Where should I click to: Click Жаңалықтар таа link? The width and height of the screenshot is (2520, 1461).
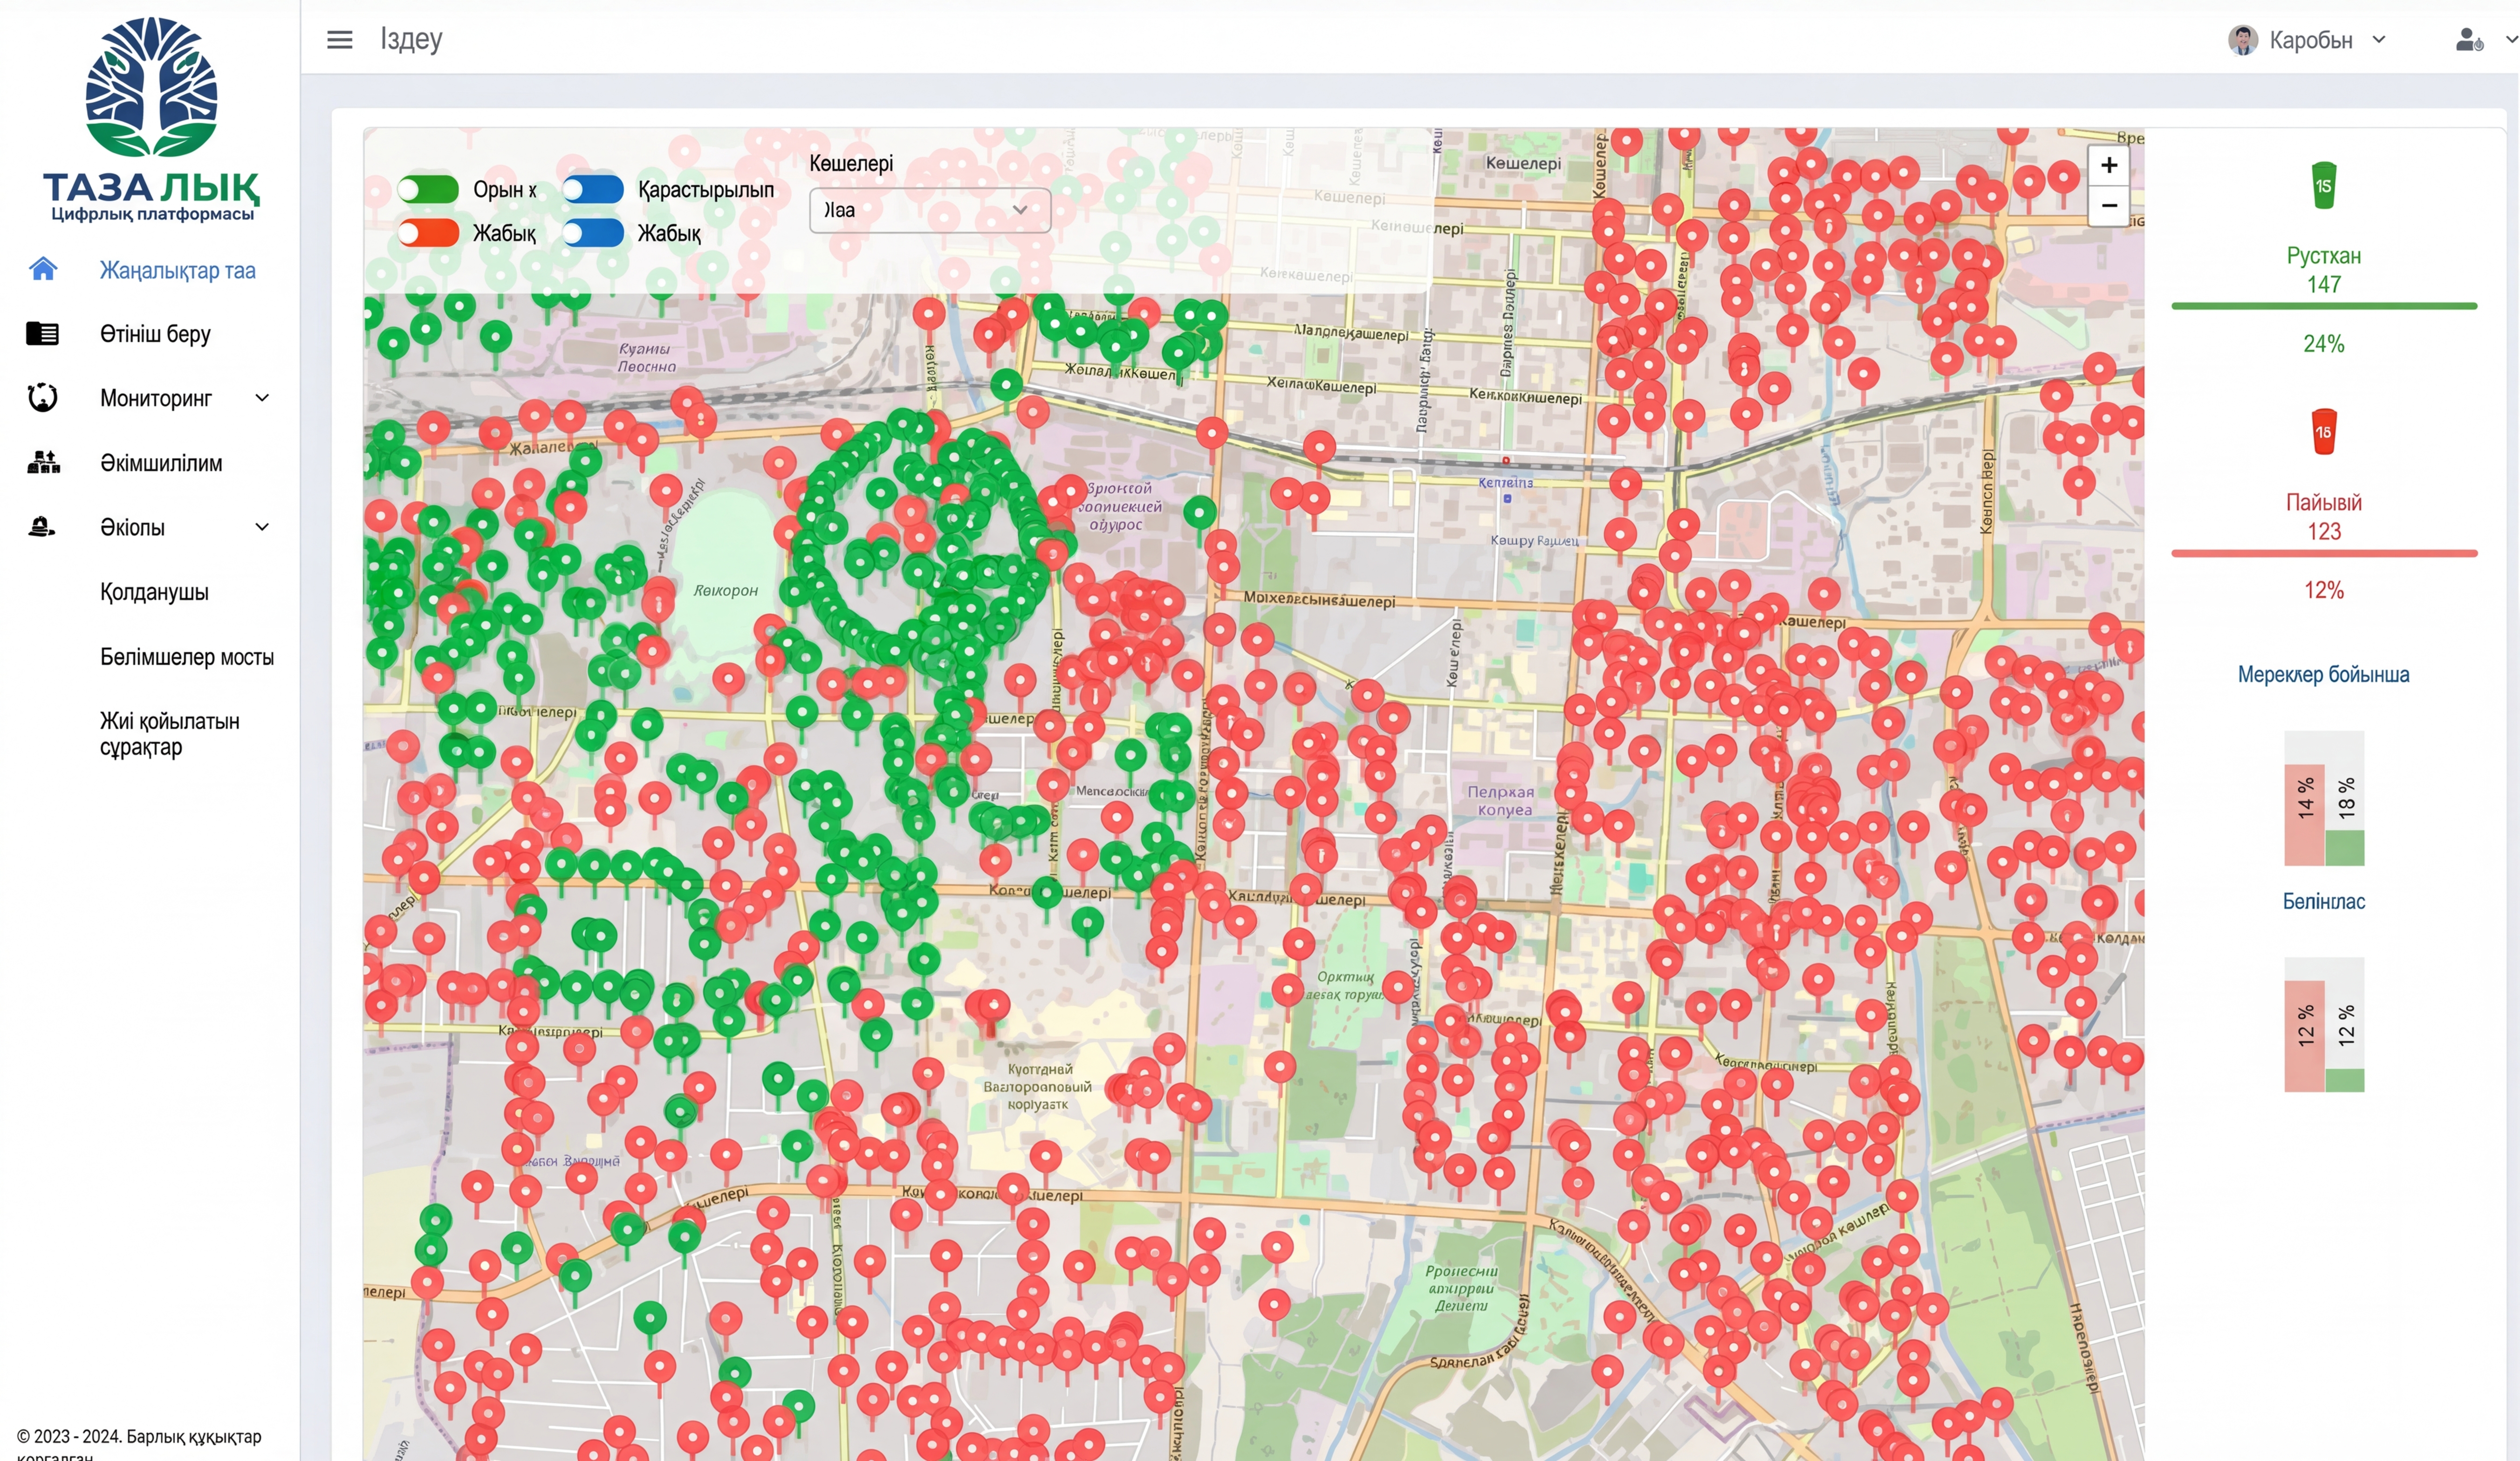click(177, 270)
